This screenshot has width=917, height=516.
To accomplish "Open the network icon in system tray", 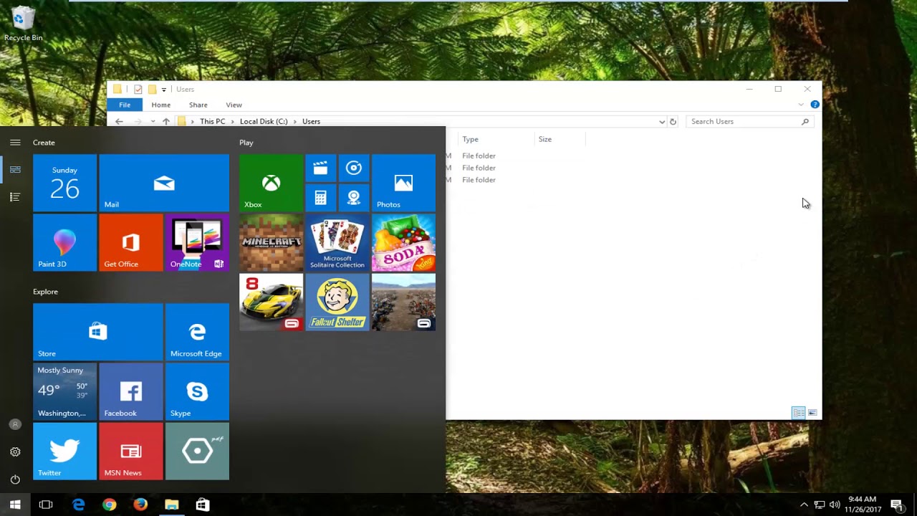I will coord(820,505).
